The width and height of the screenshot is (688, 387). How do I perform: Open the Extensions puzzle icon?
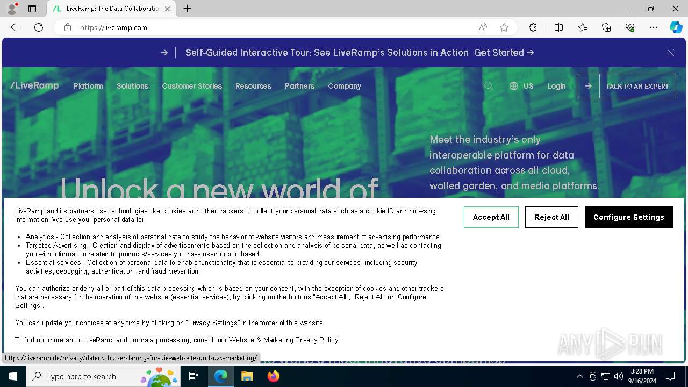point(533,27)
